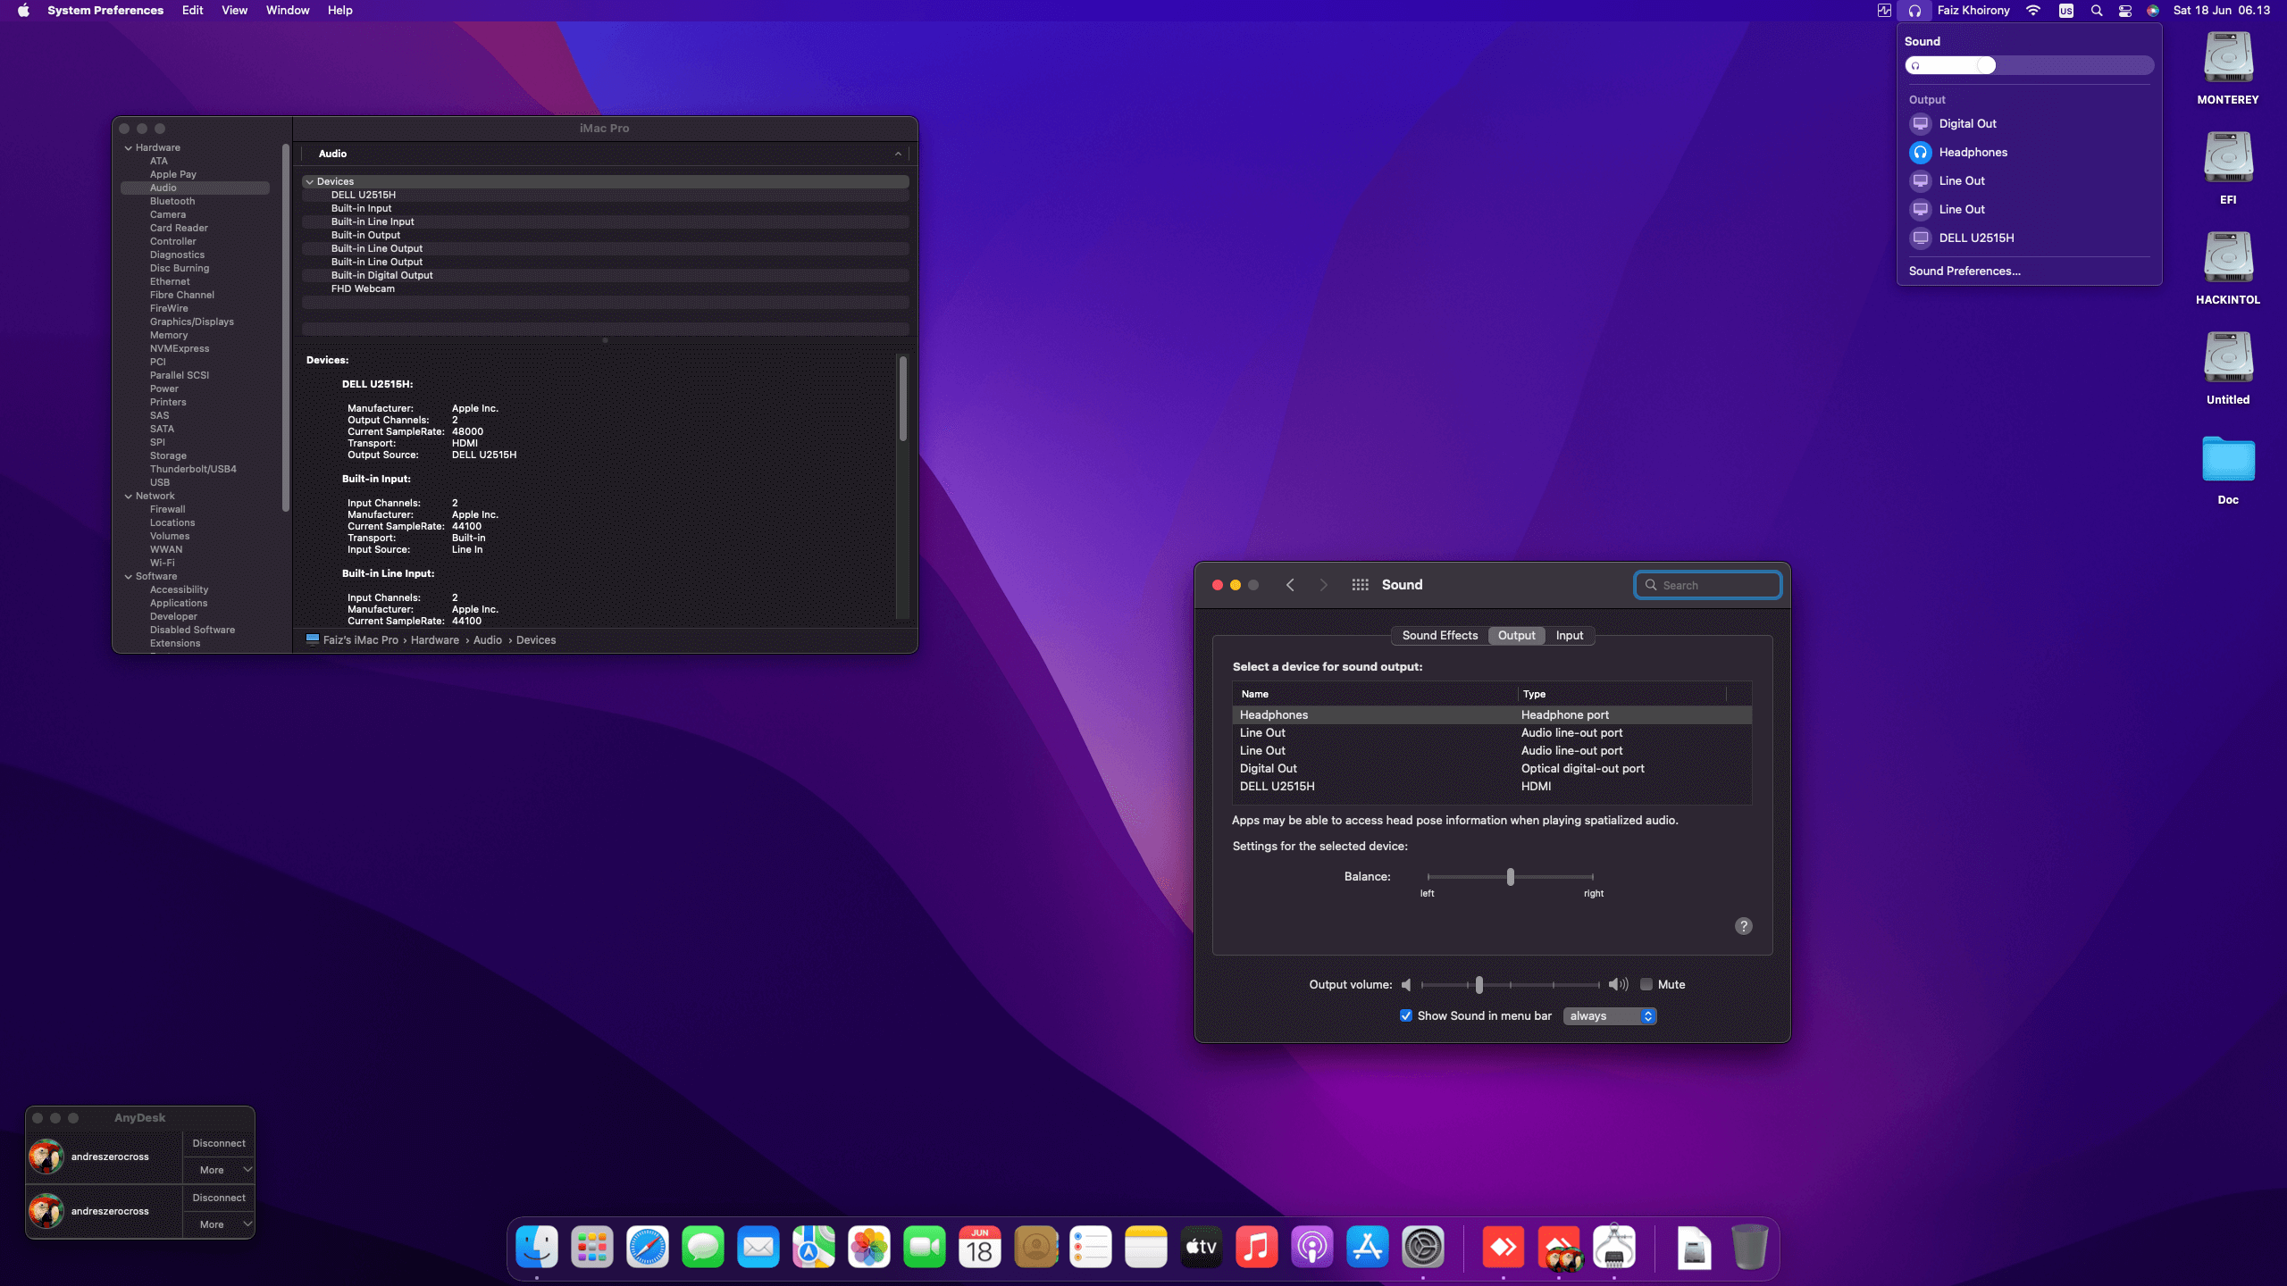Screen dimensions: 2287x1286
Task: Select Digital Out row in output device table
Action: point(1491,768)
